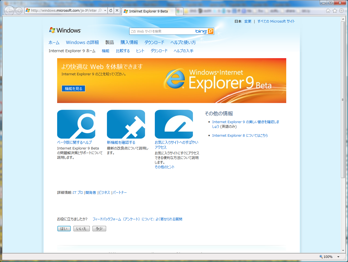The image size is (348, 262).
Task: Open the IT プロ link
Action: [x=78, y=192]
